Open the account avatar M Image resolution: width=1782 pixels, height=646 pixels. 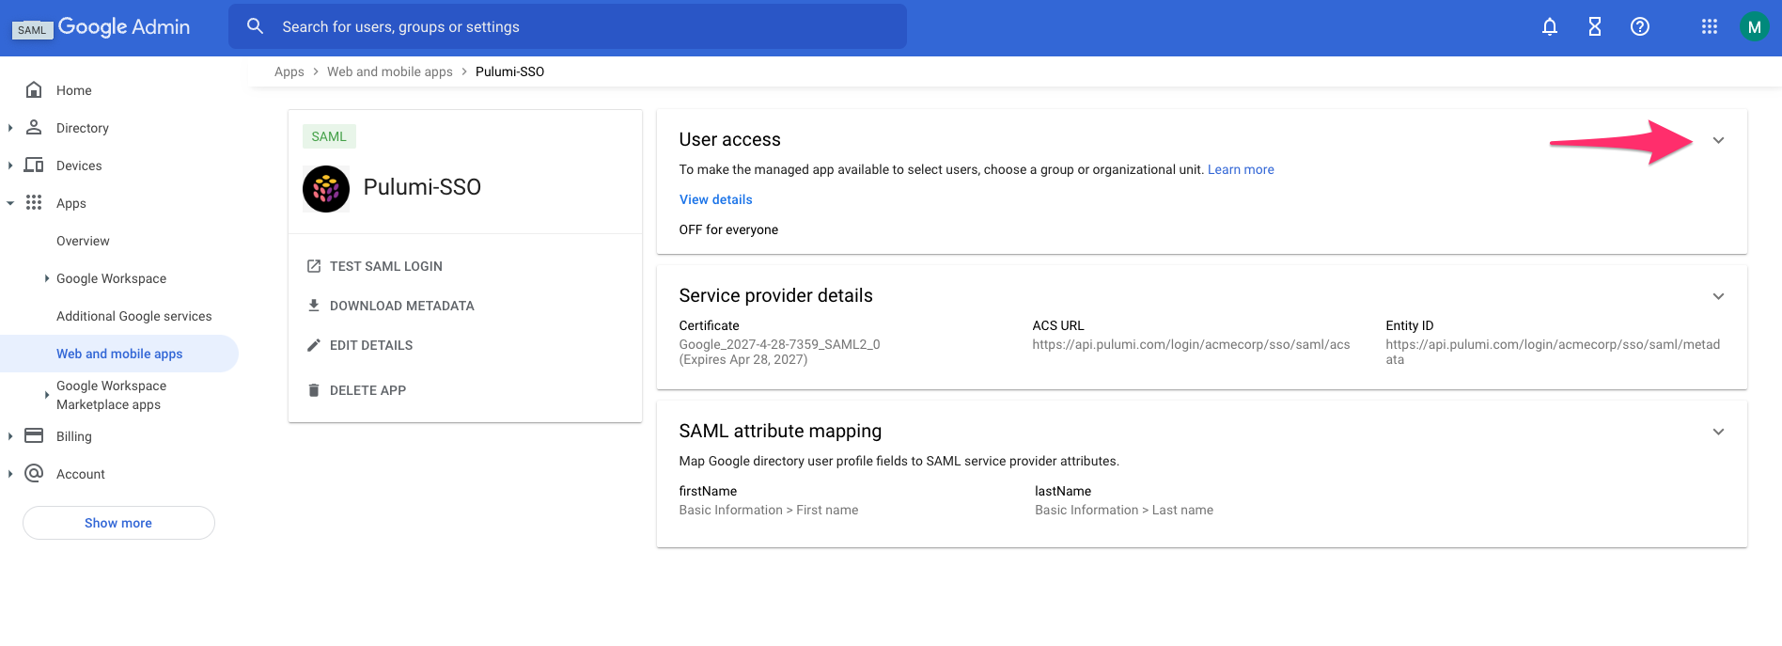tap(1754, 27)
